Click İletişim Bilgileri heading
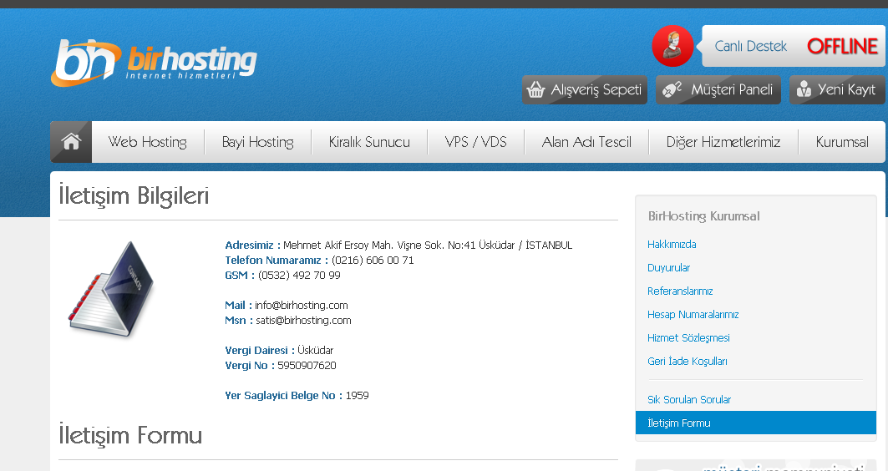The height and width of the screenshot is (471, 888). coord(134,196)
